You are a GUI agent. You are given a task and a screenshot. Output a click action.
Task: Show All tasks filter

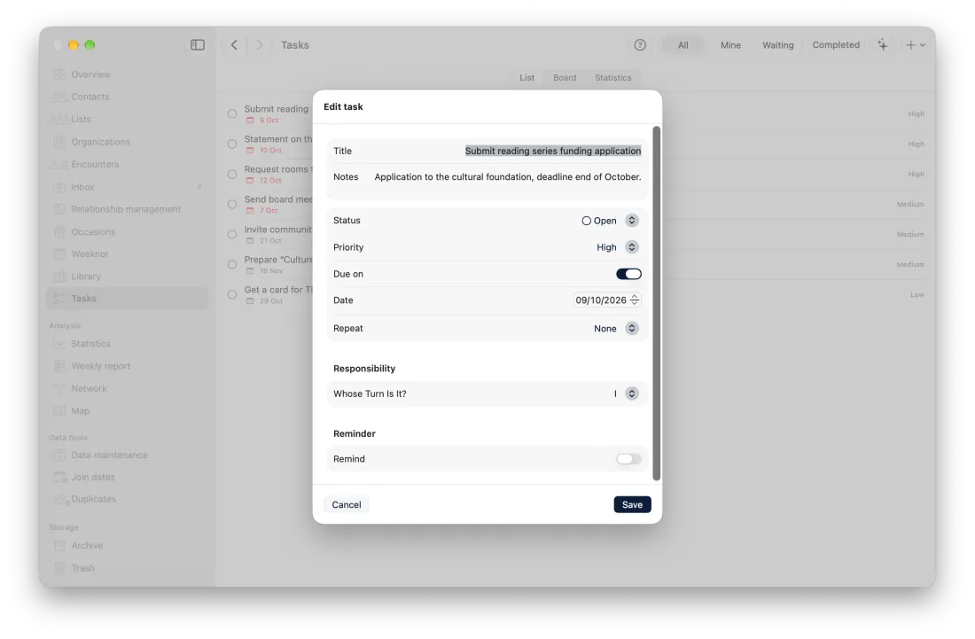[x=682, y=44]
